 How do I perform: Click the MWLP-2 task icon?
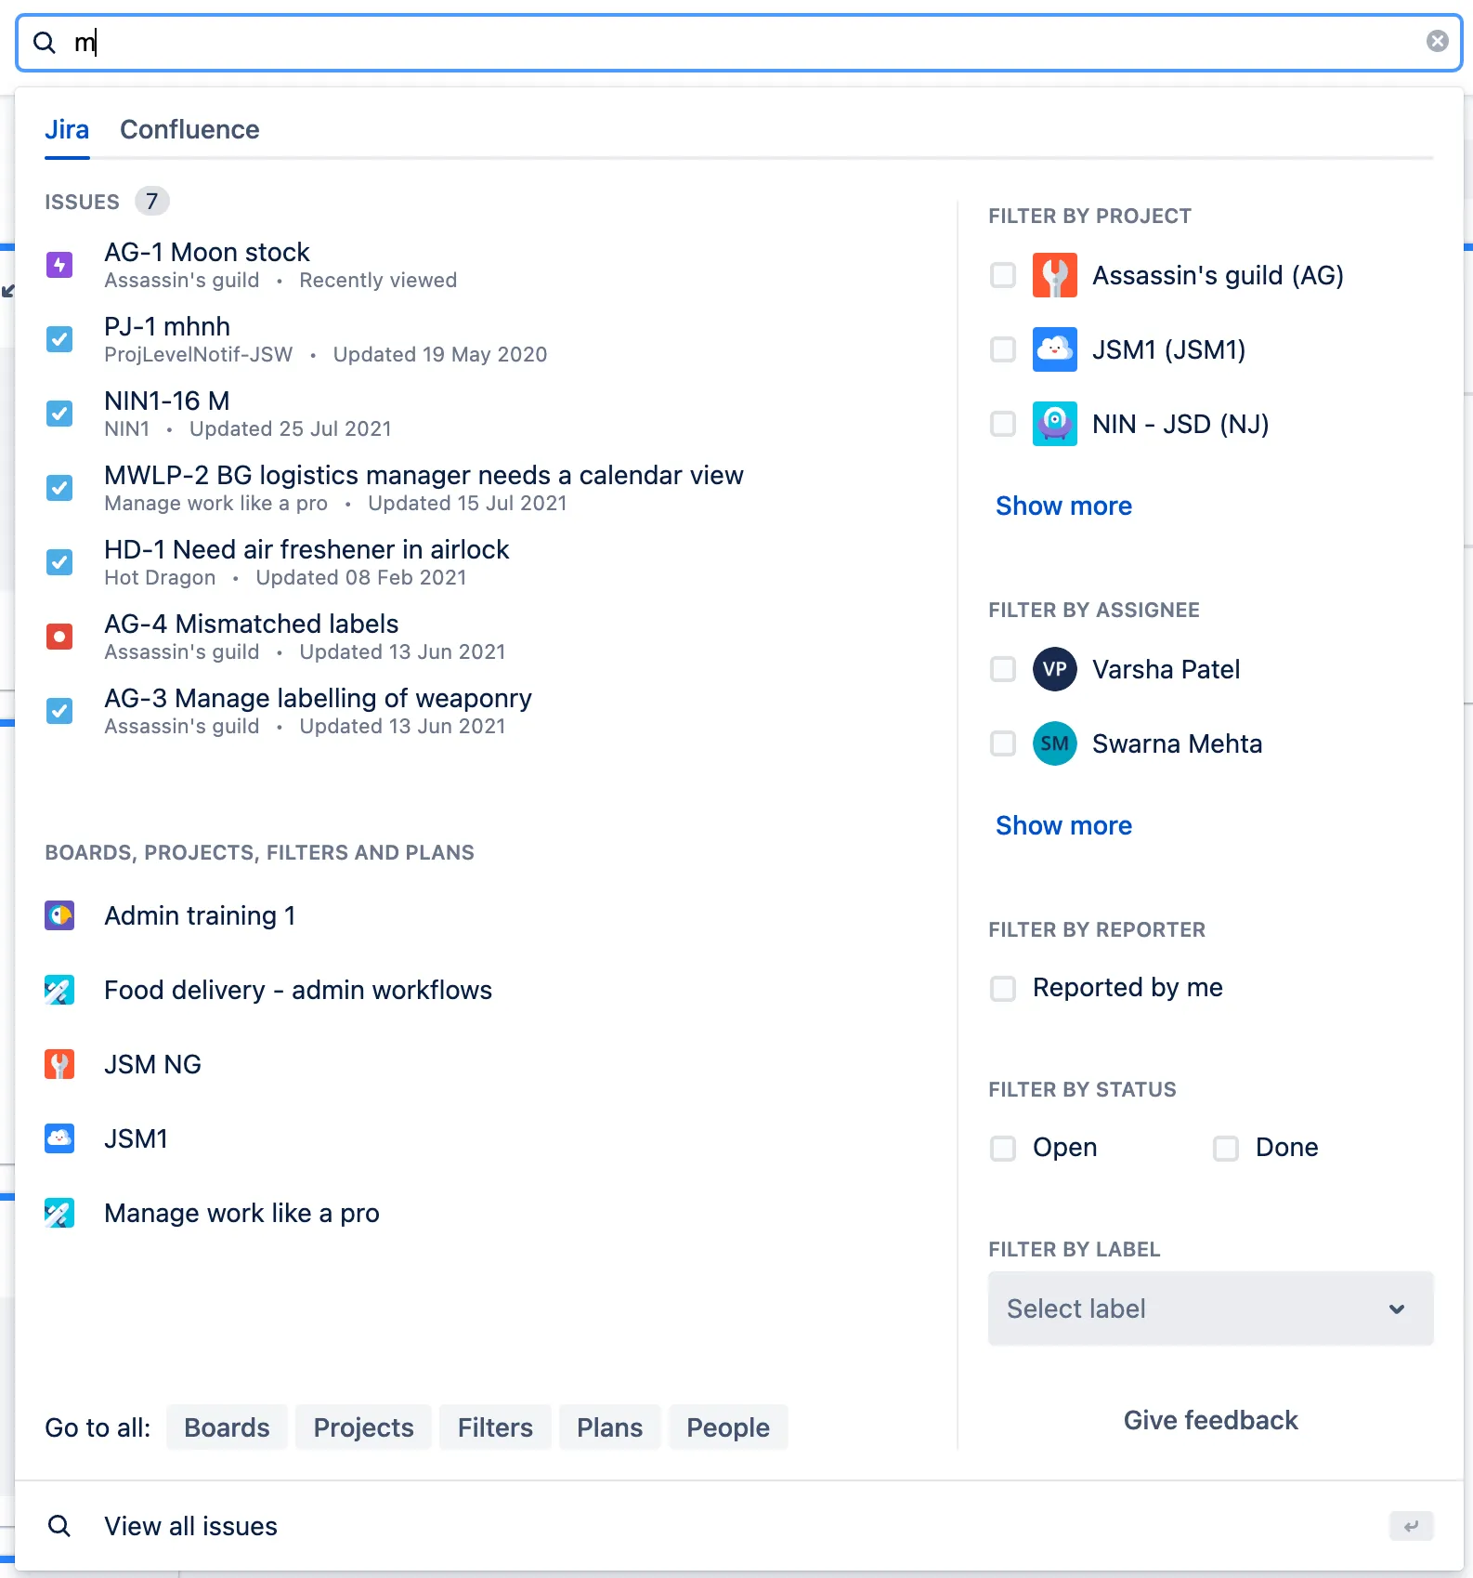[59, 488]
